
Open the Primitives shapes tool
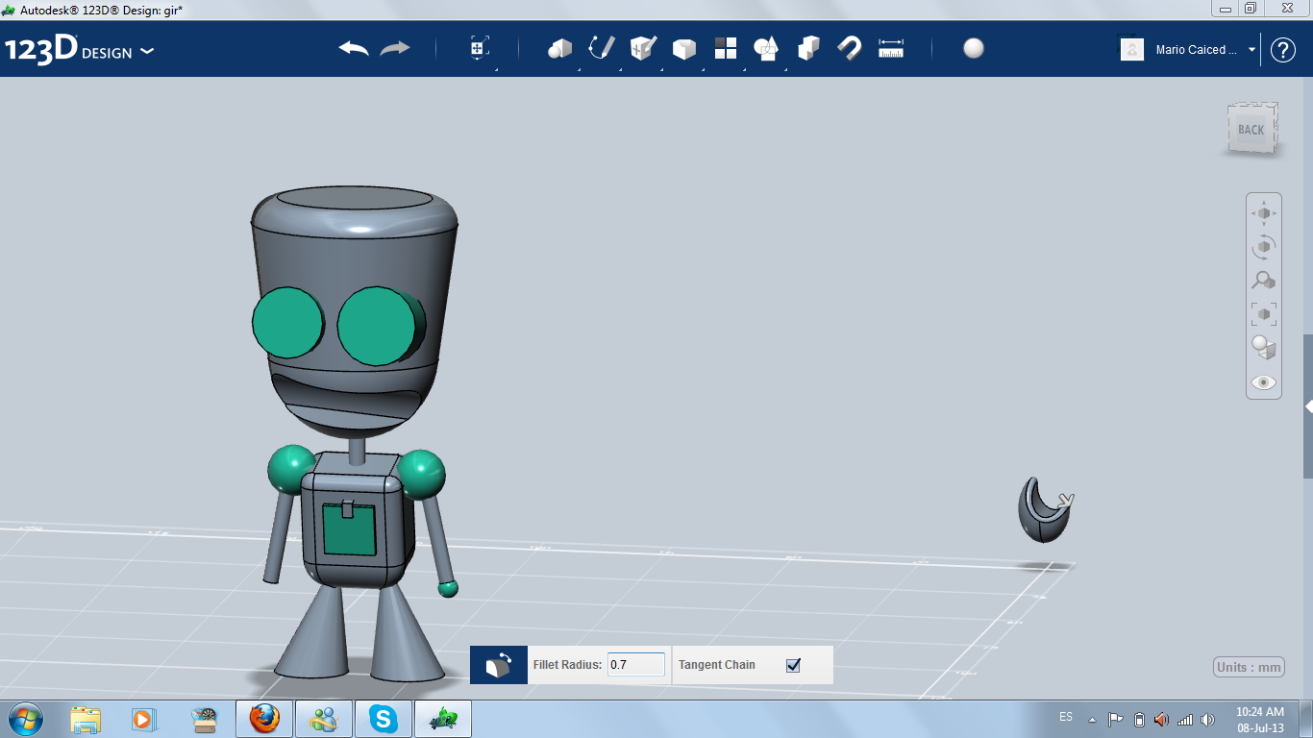pyautogui.click(x=559, y=48)
